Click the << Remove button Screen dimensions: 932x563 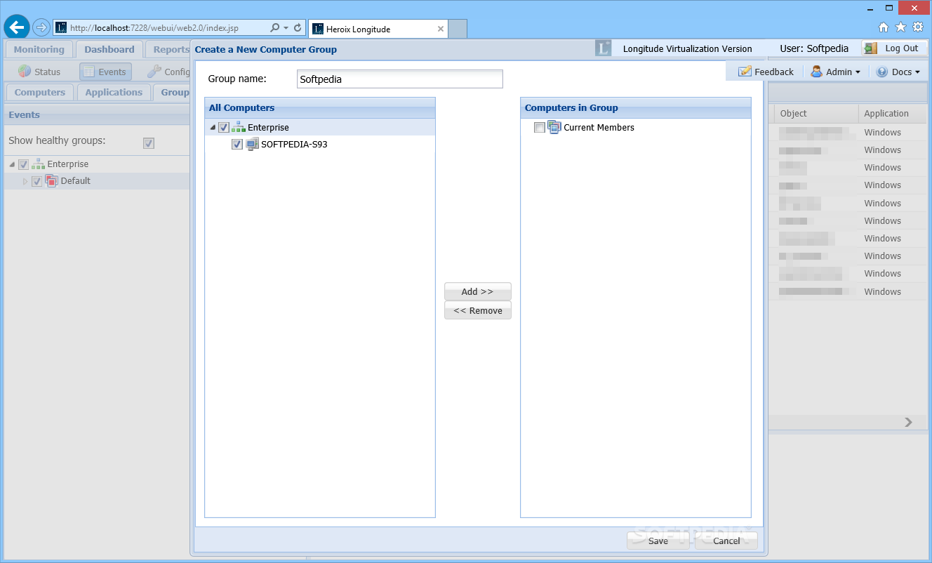478,310
